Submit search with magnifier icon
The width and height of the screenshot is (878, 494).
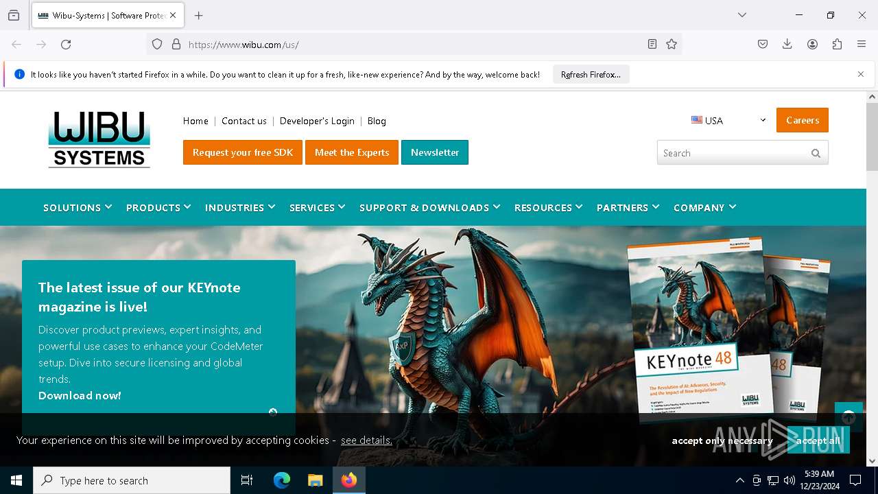pyautogui.click(x=816, y=153)
